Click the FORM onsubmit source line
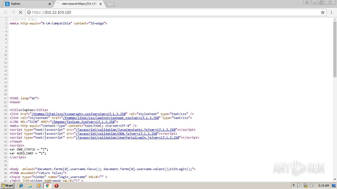337x189 pixels. [x=38, y=173]
